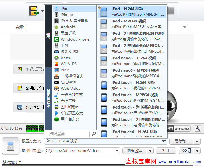Select the Wii & DS category

[69, 64]
